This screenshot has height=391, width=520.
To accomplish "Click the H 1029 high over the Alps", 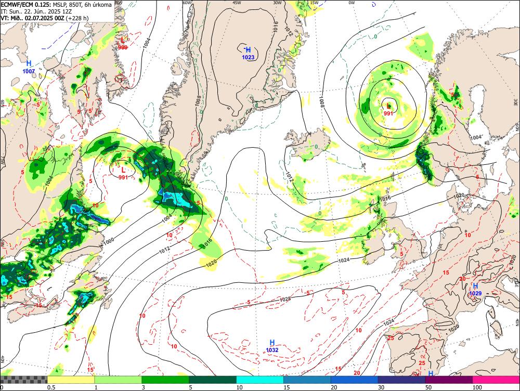I will [475, 290].
